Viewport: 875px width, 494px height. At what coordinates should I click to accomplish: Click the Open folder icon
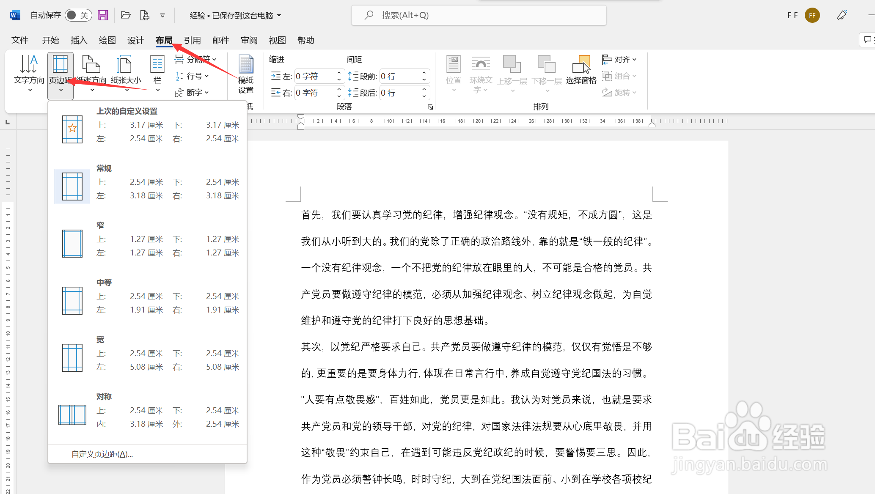(x=126, y=15)
